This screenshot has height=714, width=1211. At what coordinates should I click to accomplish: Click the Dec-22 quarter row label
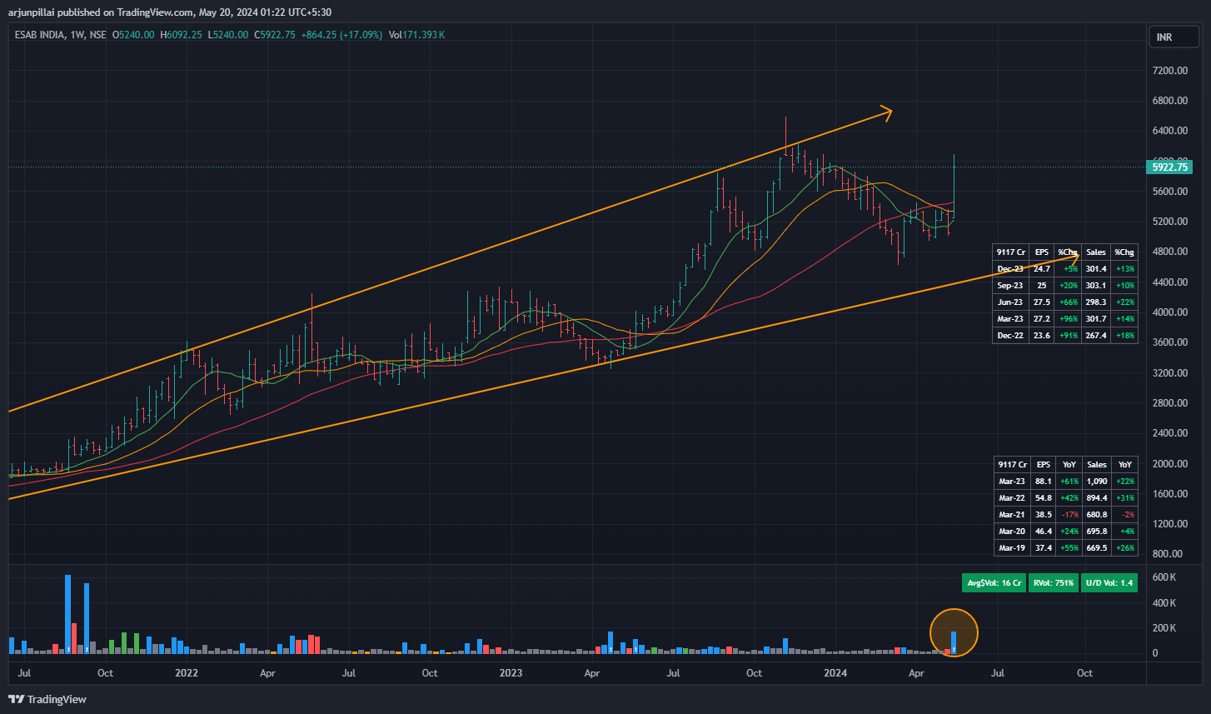1010,336
